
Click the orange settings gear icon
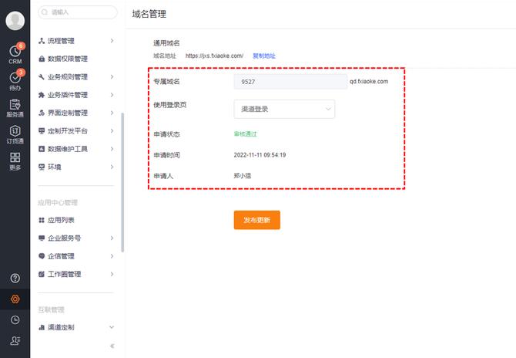pyautogui.click(x=15, y=299)
